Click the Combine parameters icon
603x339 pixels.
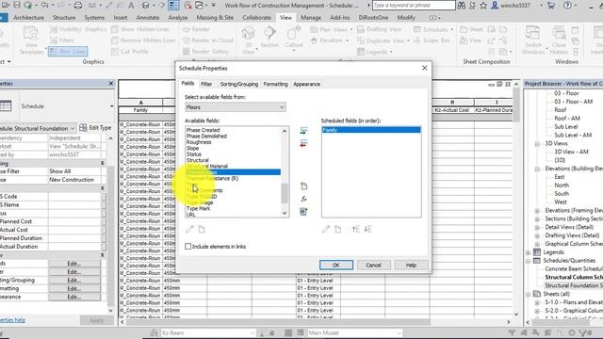point(303,212)
